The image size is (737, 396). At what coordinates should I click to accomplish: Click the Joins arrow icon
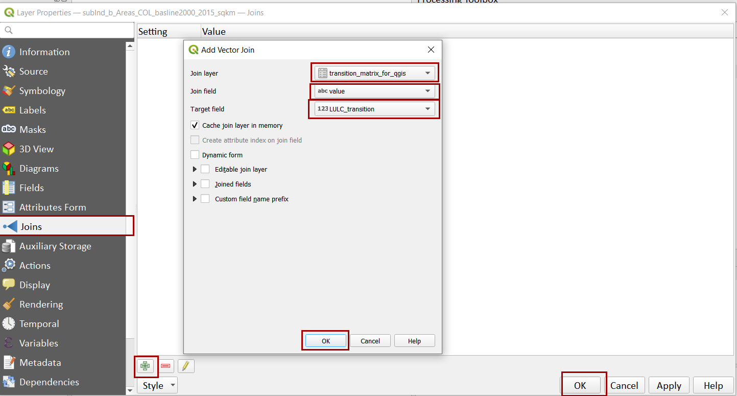click(10, 226)
